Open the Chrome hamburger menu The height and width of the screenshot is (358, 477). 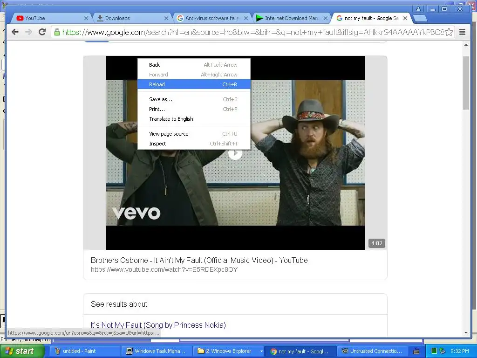pos(462,32)
